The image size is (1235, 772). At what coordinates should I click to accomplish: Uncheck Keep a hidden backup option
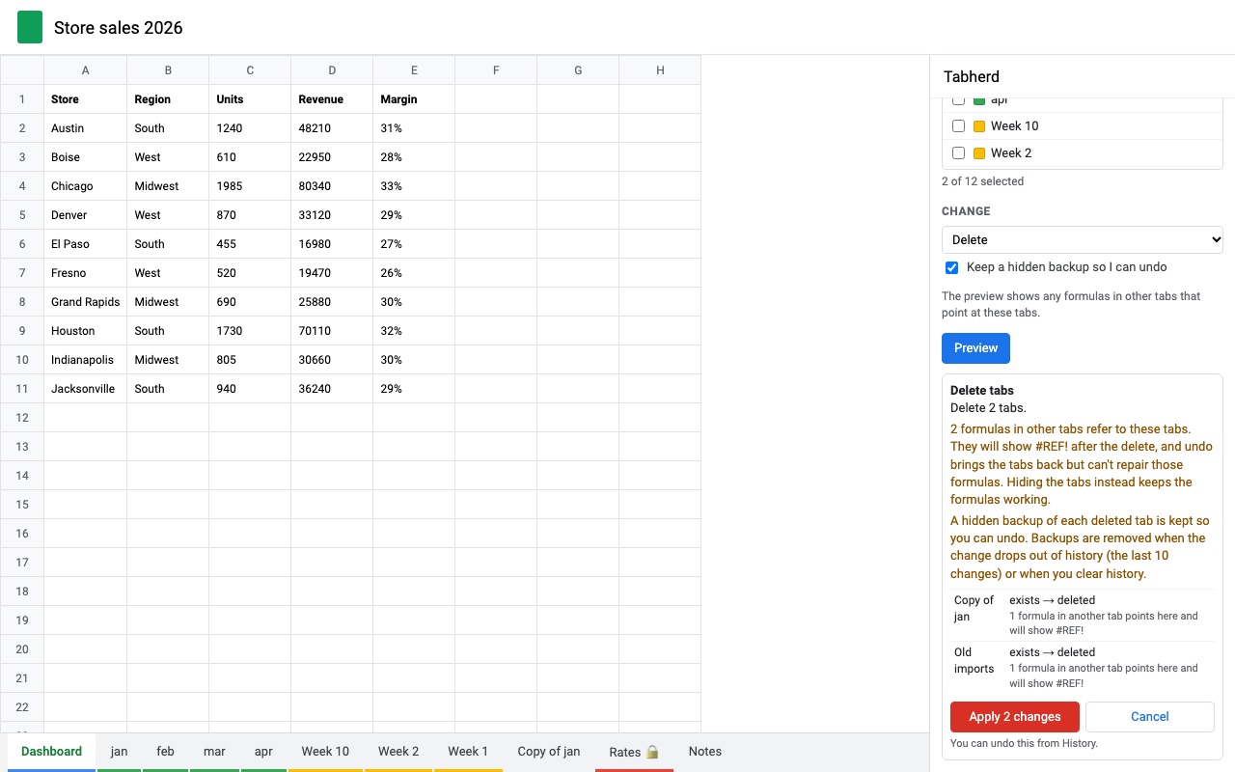(x=951, y=267)
